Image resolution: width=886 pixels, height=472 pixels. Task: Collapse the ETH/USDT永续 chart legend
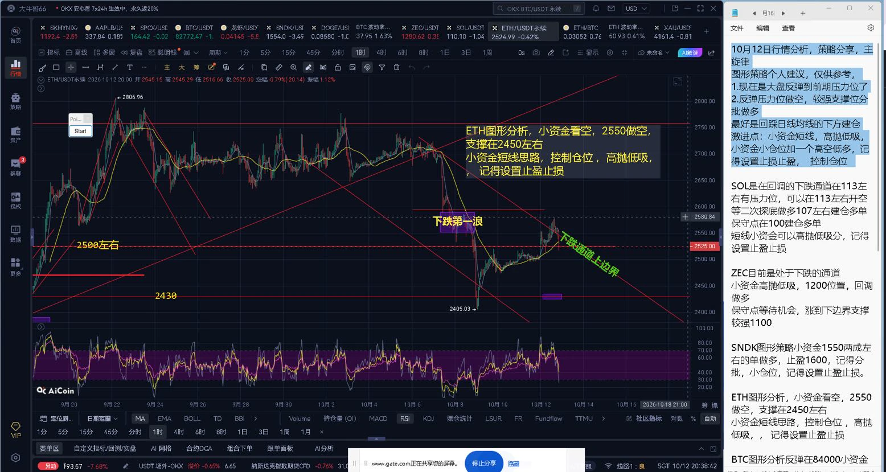click(x=41, y=80)
